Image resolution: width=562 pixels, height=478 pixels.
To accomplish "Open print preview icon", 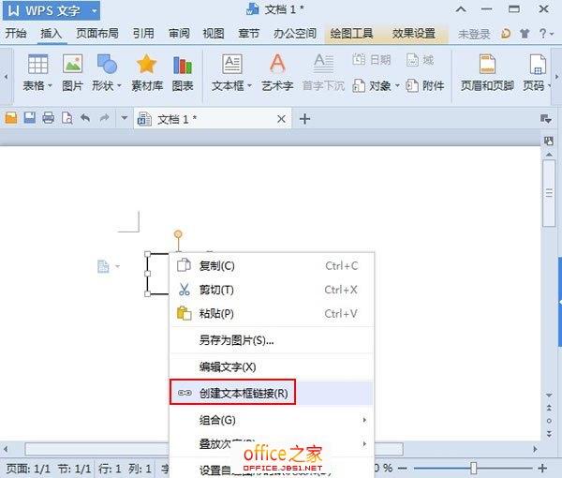I will [67, 117].
